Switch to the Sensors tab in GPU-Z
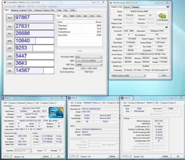The height and width of the screenshot is (160, 185). pyautogui.click(x=127, y=7)
